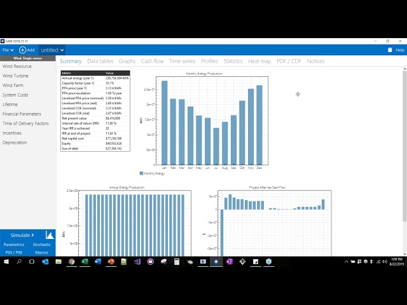This screenshot has width=407, height=305.
Task: Click the Wind, Single owner model label
Action: [x=28, y=58]
